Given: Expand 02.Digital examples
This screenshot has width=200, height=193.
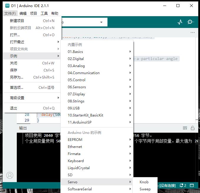Looking at the screenshot, I should click(x=97, y=59).
